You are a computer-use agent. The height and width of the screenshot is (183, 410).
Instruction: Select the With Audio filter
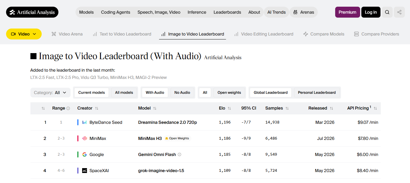point(155,93)
